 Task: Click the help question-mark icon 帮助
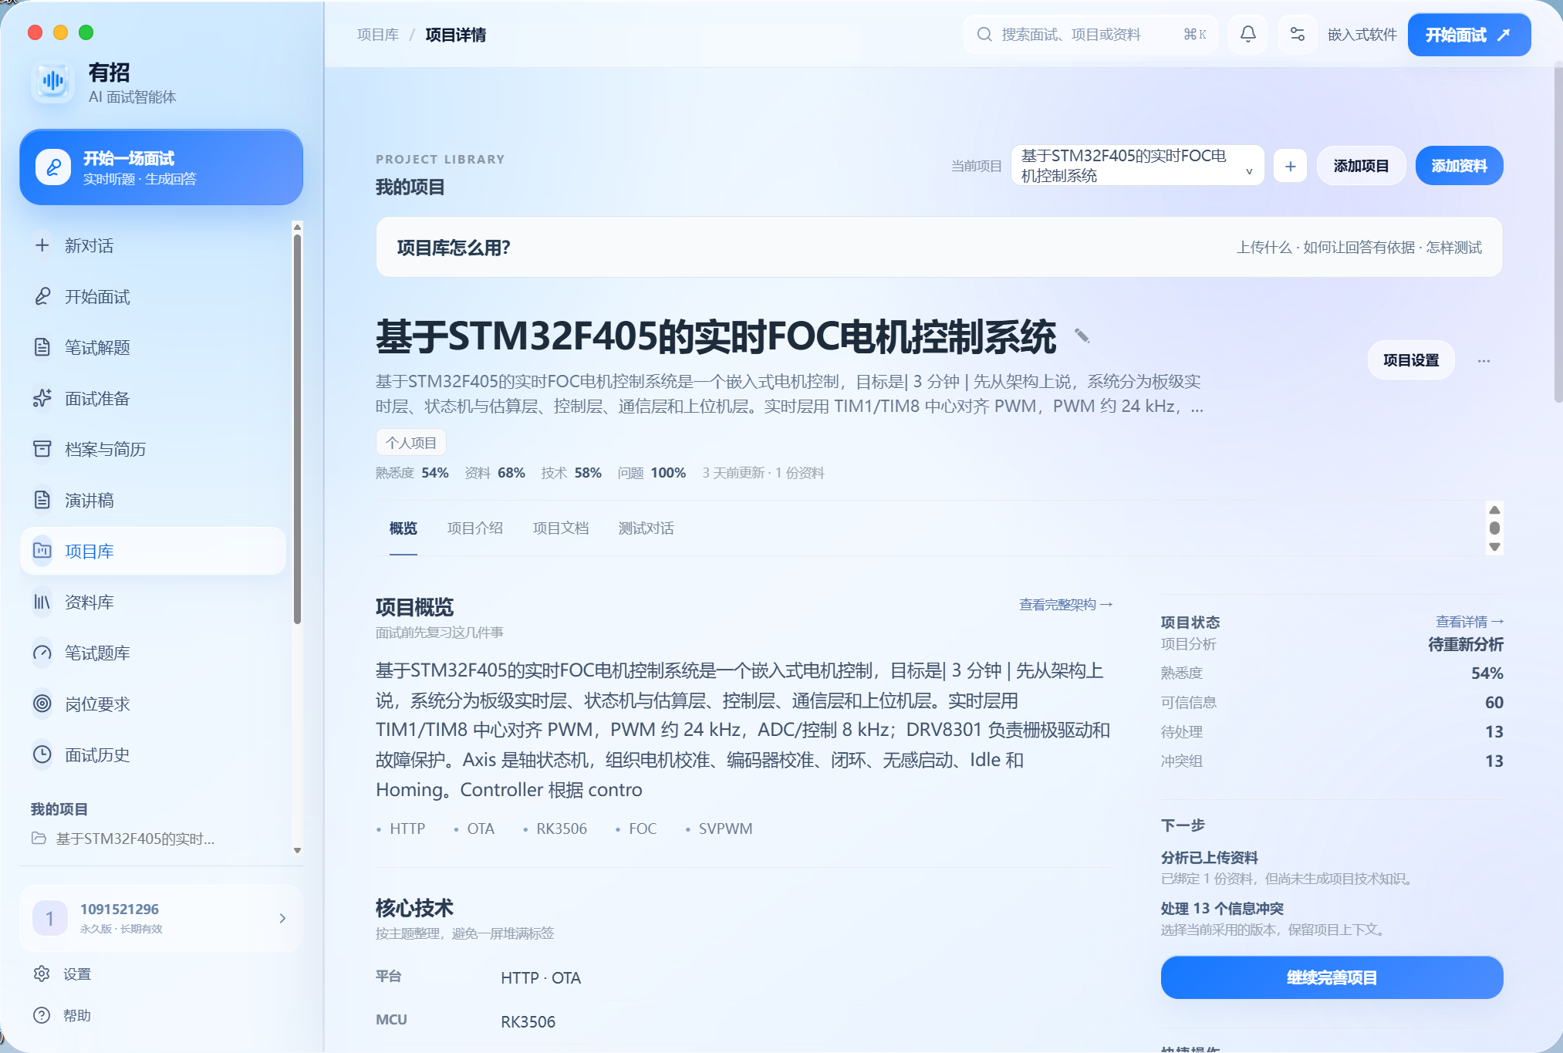point(42,1015)
